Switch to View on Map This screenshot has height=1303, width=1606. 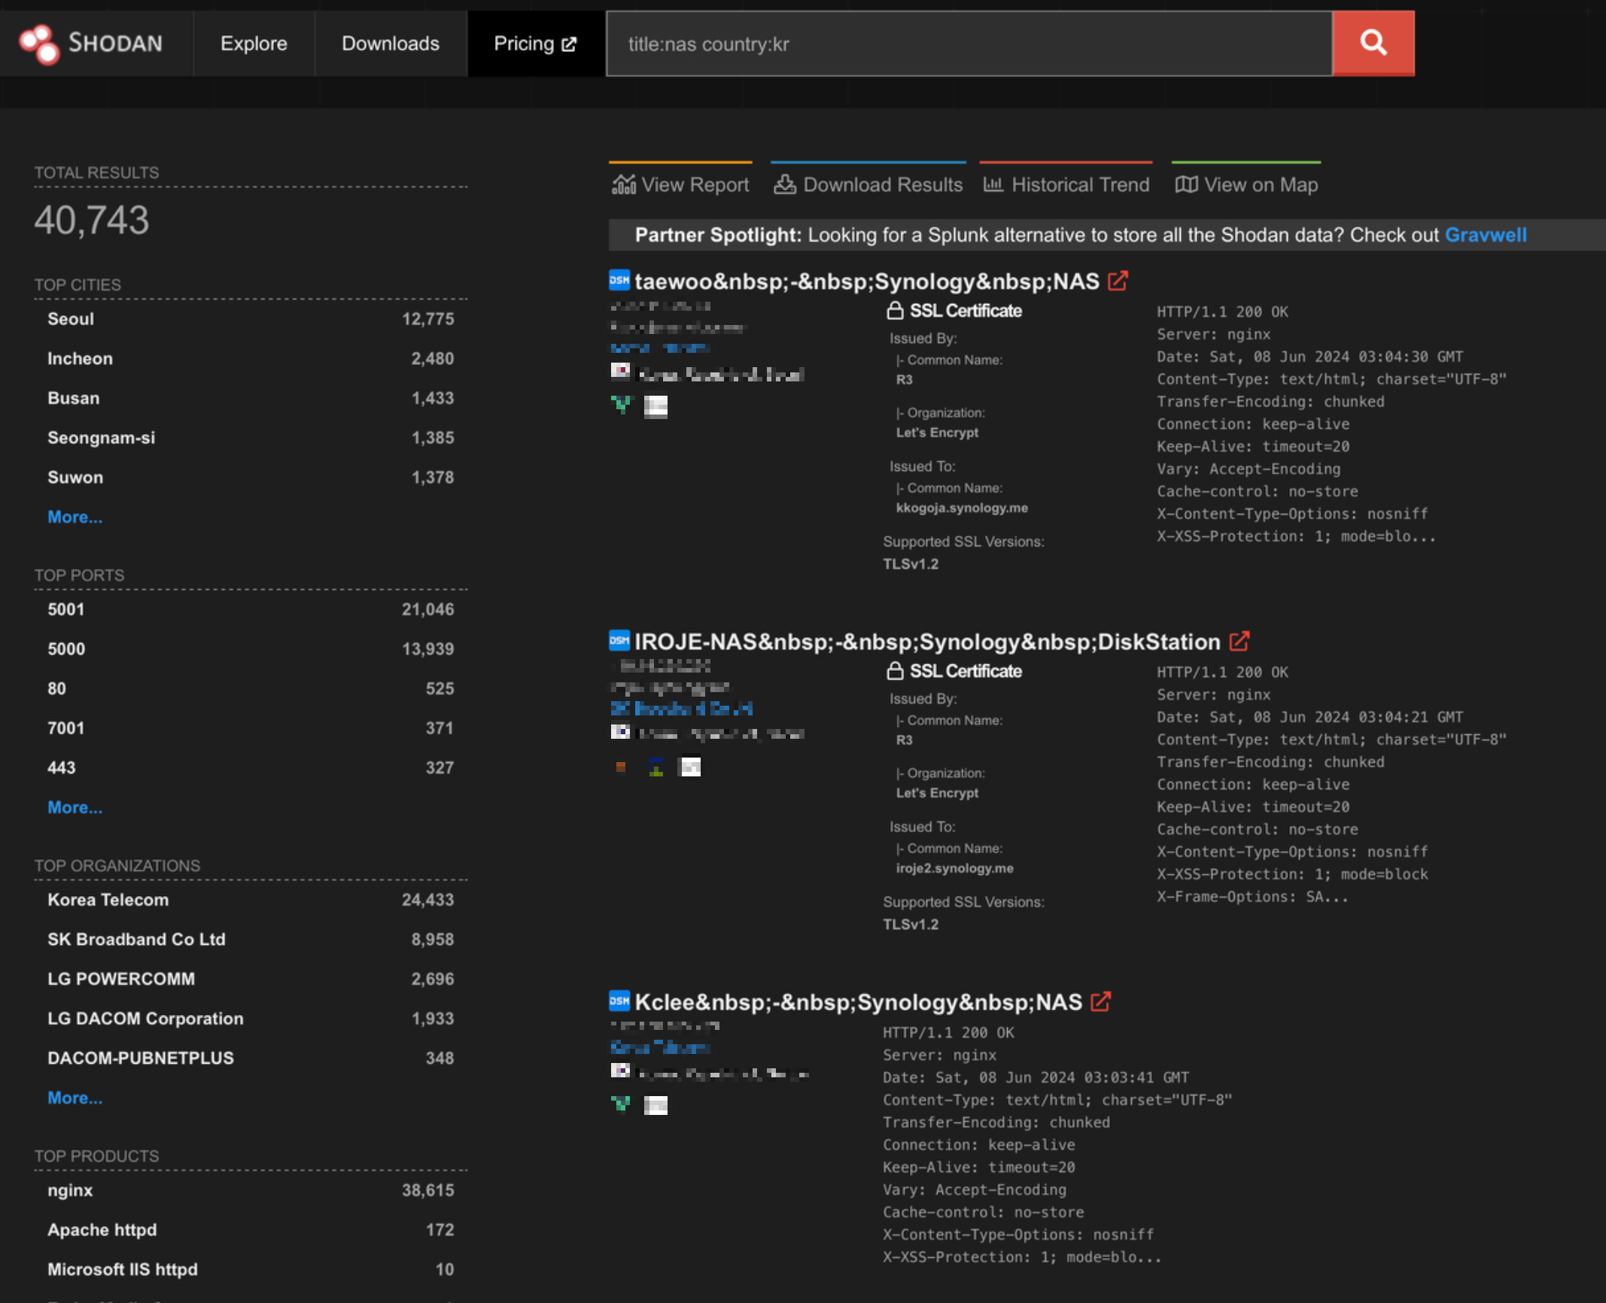pos(1246,184)
